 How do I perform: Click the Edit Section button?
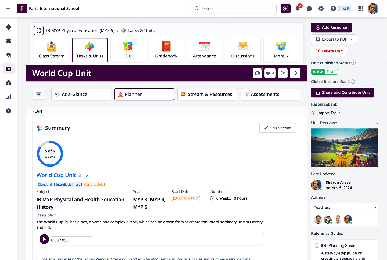(278, 128)
